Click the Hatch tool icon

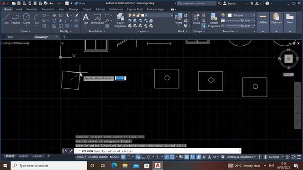pyautogui.click(x=44, y=26)
